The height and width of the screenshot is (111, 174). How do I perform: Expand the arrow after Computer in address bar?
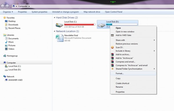29,6
